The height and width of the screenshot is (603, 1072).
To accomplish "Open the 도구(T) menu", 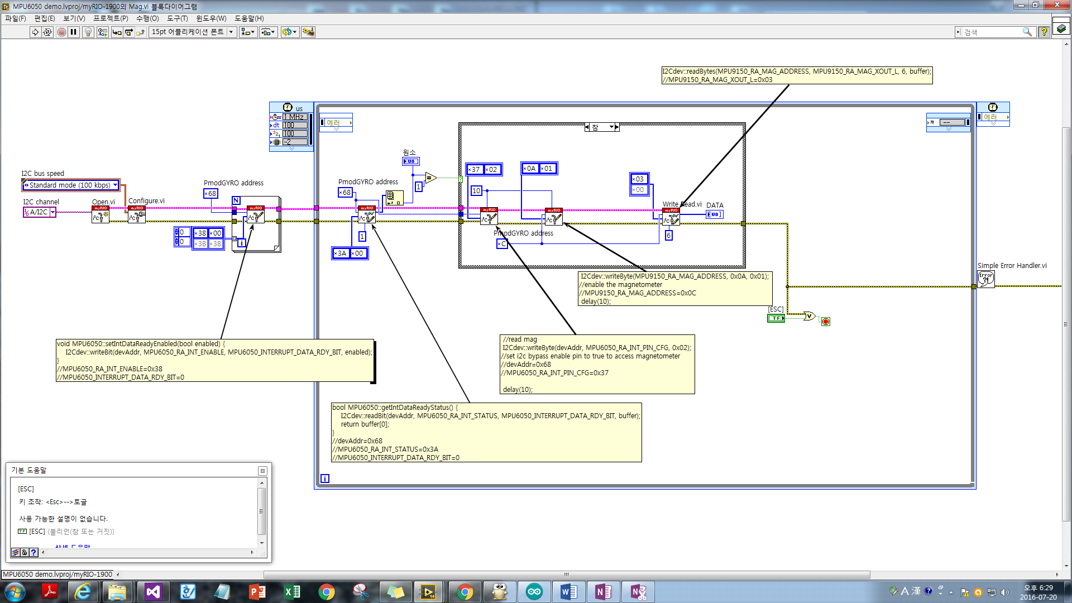I will (x=177, y=18).
